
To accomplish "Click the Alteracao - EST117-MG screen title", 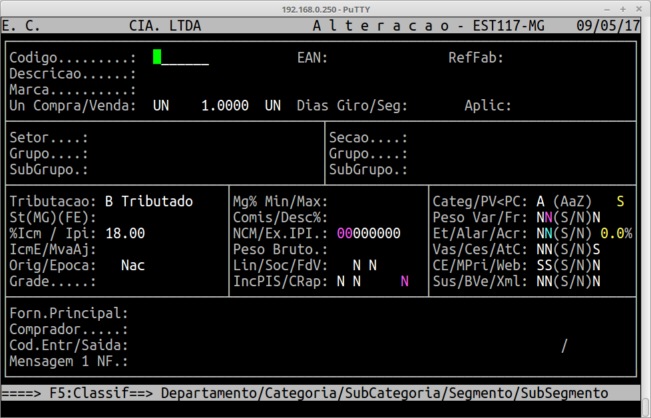I will click(428, 26).
